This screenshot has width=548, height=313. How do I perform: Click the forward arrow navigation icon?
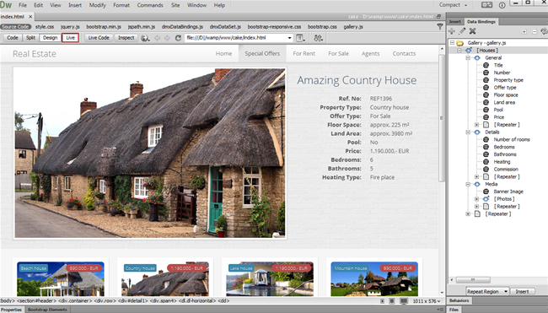[167, 38]
